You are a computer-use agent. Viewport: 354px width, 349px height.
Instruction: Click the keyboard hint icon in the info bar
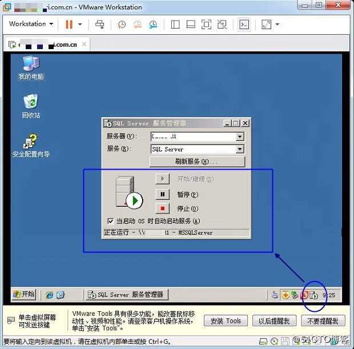pos(11,320)
